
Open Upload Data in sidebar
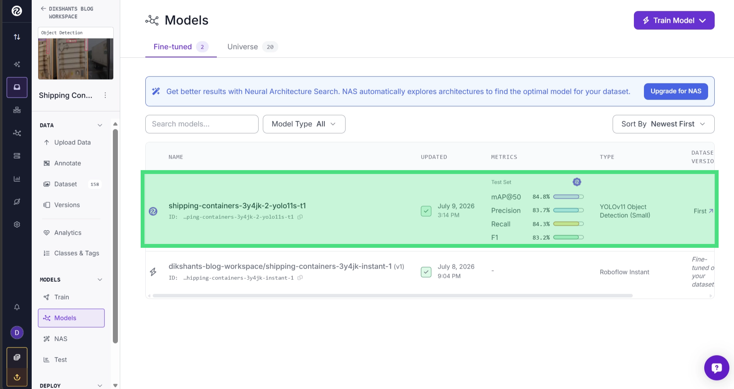pos(72,142)
